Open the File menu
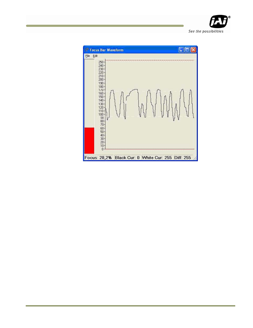253x328 pixels. [88, 56]
